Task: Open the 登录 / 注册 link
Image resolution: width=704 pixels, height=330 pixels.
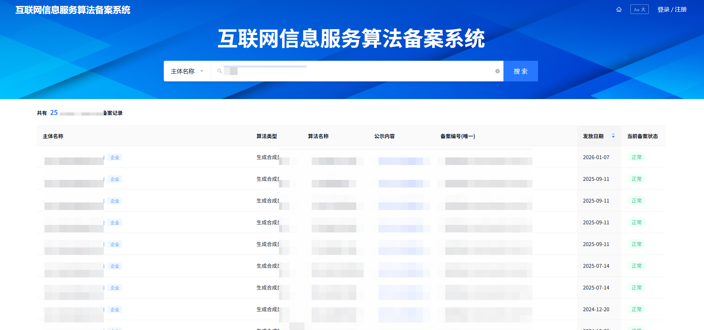Action: [x=672, y=10]
